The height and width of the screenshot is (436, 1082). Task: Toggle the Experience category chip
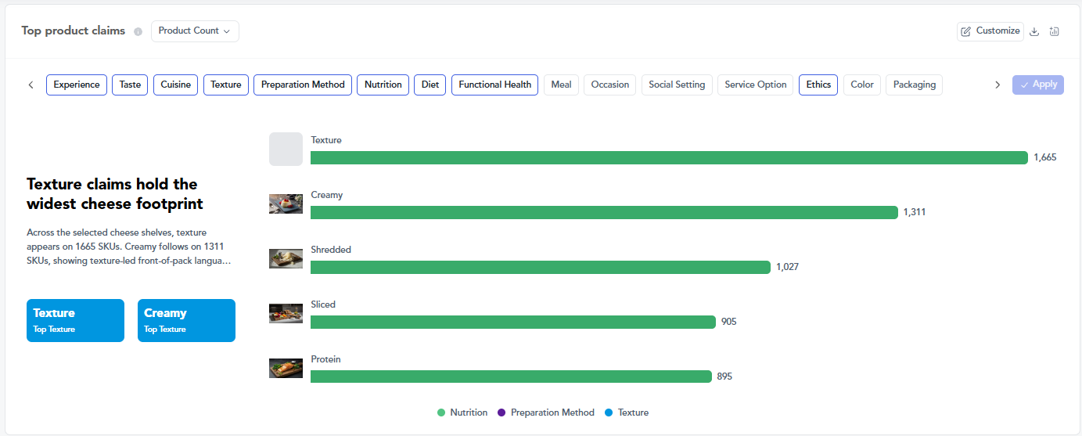77,85
